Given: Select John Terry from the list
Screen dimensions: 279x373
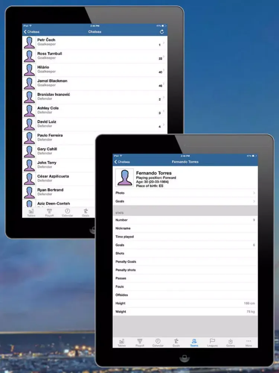Looking at the screenshot, I should tap(59, 165).
